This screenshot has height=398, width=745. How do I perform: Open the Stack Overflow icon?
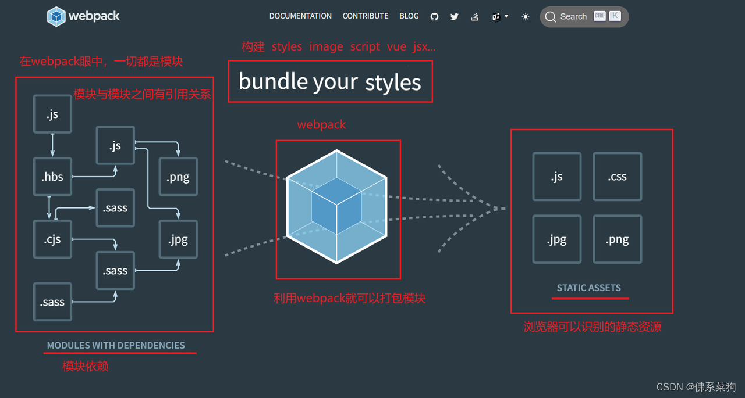(474, 16)
